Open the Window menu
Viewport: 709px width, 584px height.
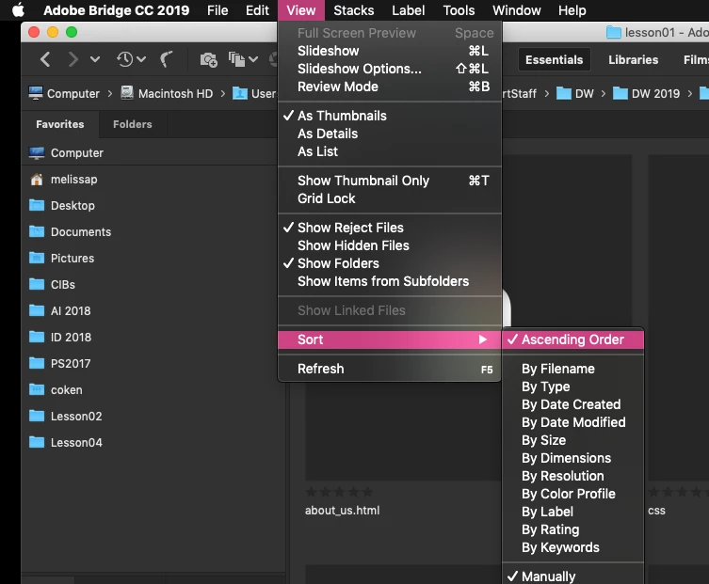516,10
